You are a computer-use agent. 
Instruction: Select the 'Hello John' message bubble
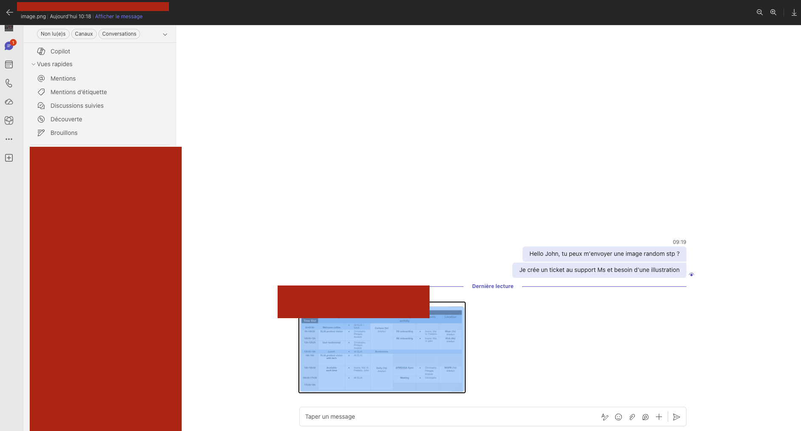pyautogui.click(x=604, y=254)
